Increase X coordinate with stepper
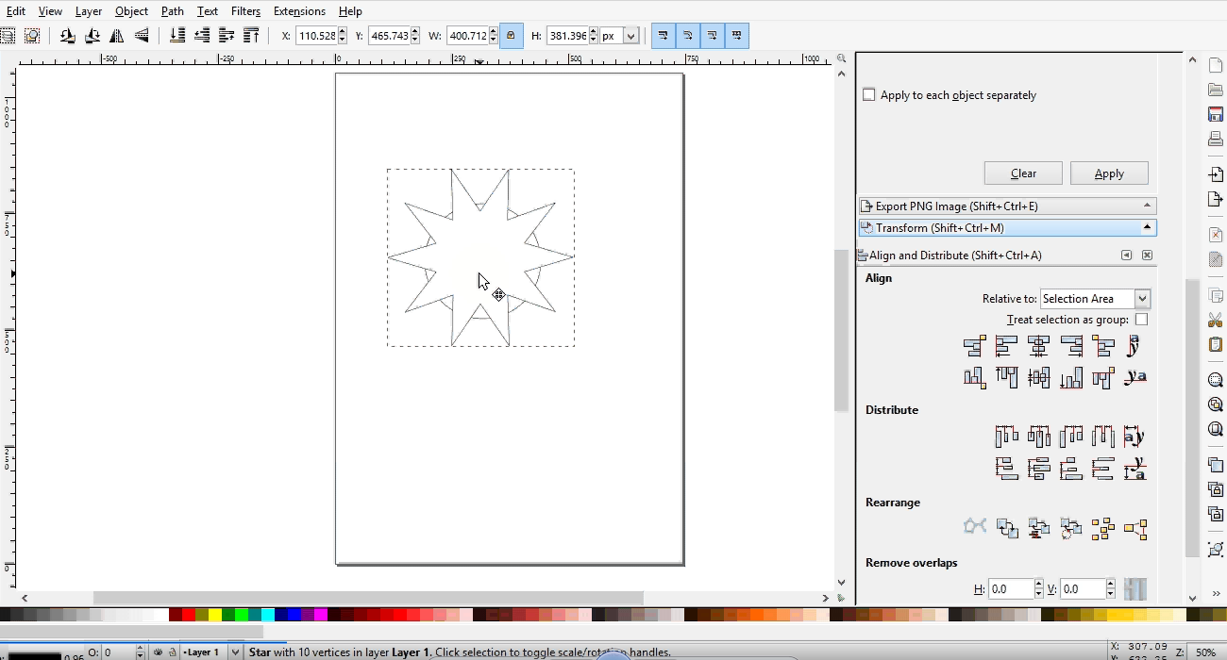 coord(342,31)
